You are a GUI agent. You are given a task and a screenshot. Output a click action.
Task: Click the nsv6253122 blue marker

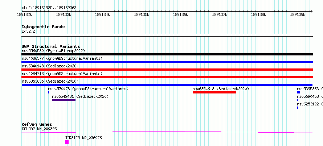click(298, 108)
